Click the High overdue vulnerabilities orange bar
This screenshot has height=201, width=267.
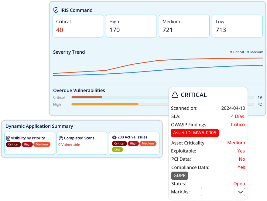click(105, 104)
